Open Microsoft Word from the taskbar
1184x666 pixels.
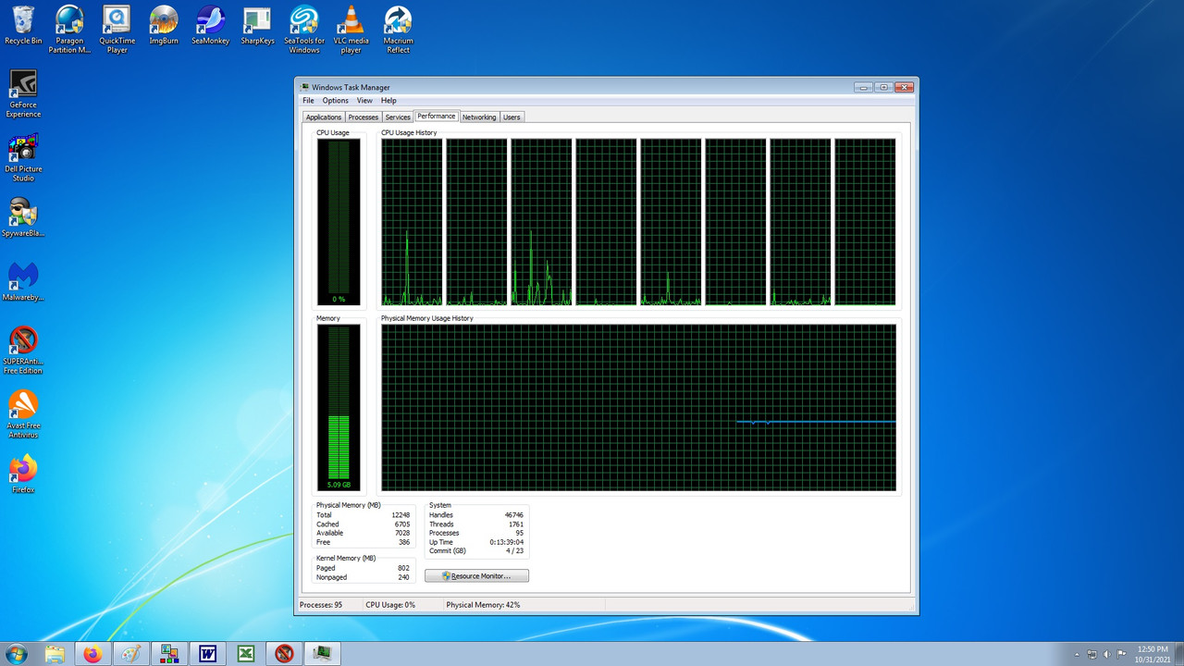207,654
